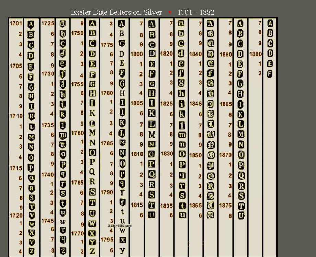Click the letter A mark beside 1701

[x=31, y=24]
